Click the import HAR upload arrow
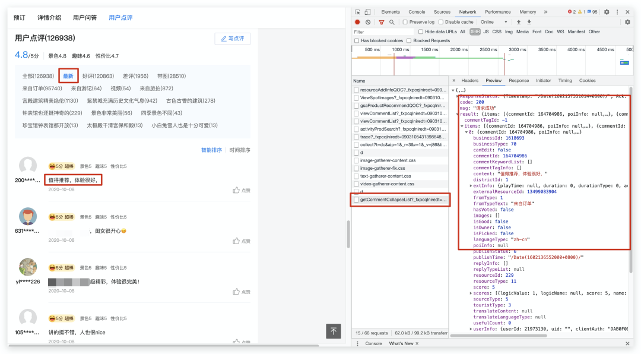This screenshot has height=354, width=641. (518, 22)
